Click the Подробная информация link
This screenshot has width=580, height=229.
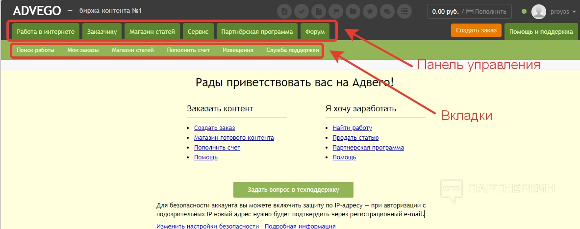pos(301,226)
